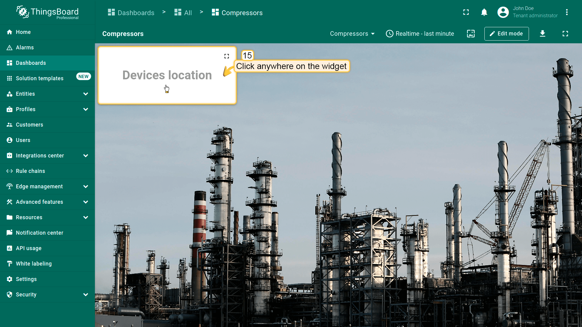
Task: Open the Compressors state dropdown
Action: pyautogui.click(x=352, y=34)
